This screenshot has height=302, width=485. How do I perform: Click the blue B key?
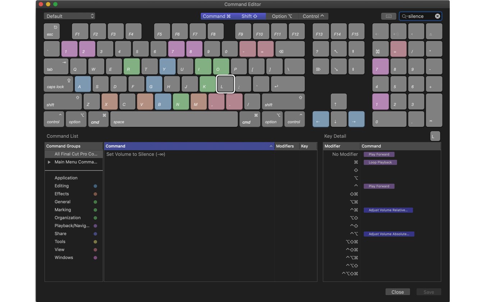coord(163,102)
